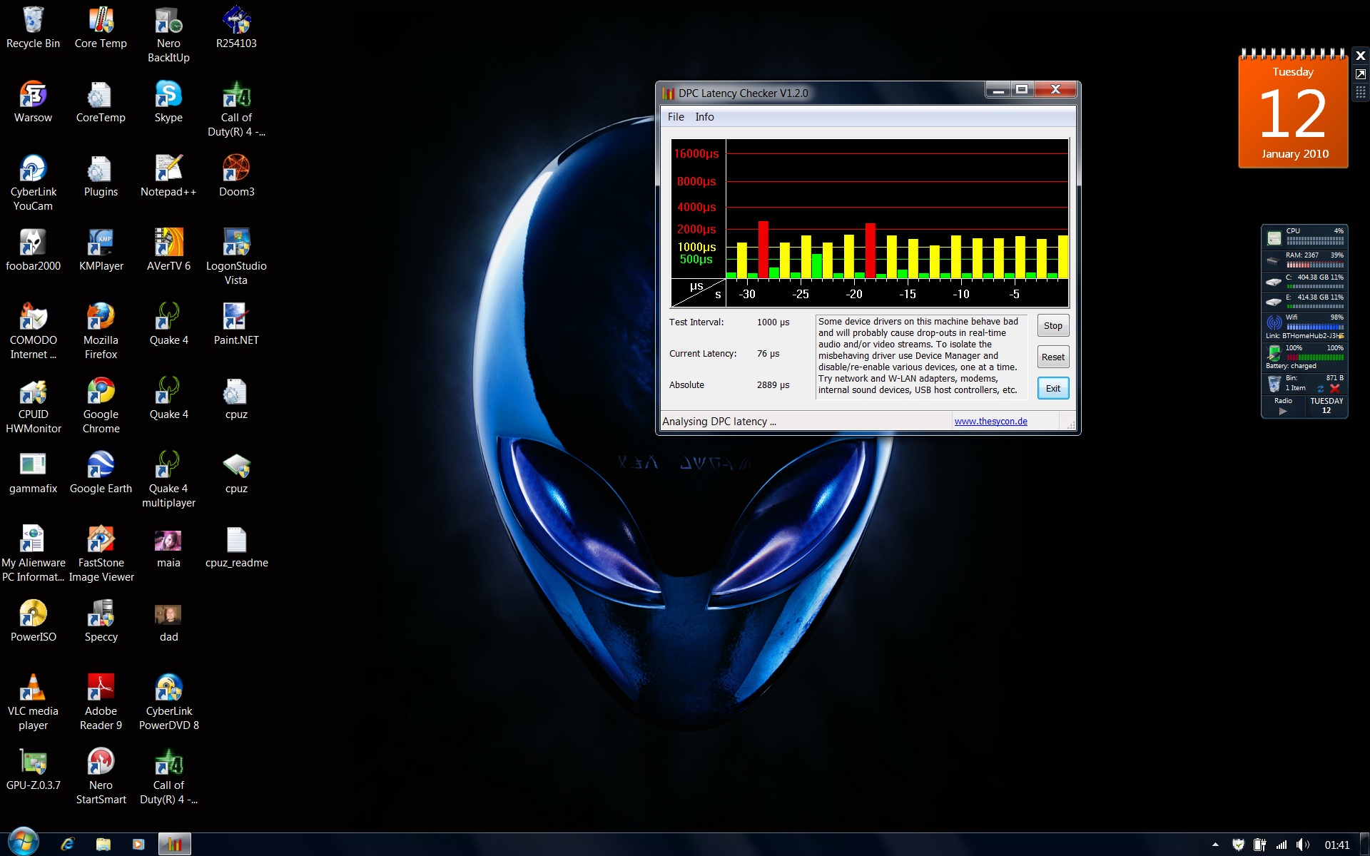Open the Windows Start menu
Viewport: 1370px width, 856px height.
click(23, 843)
